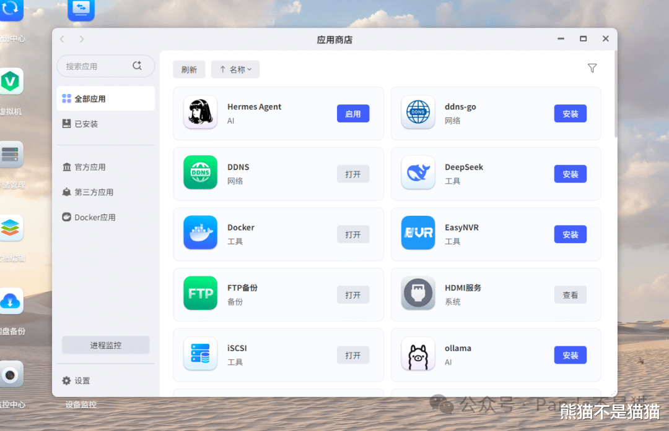
Task: Select 全部应用 in the sidebar
Action: tap(105, 99)
